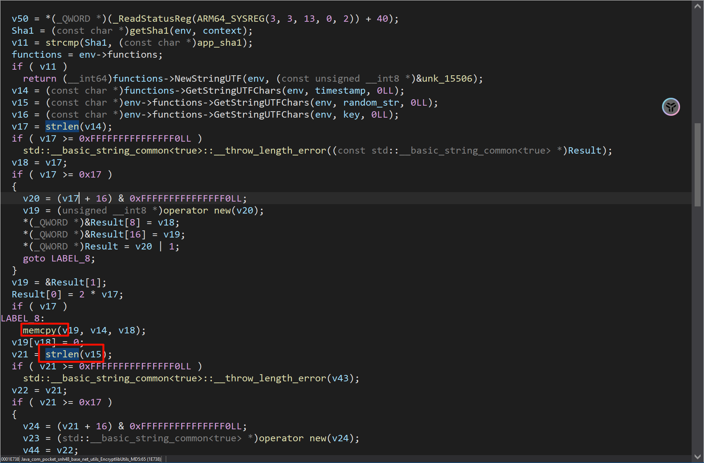Click the strcmp function name
Image resolution: width=704 pixels, height=463 pixels.
click(62, 43)
